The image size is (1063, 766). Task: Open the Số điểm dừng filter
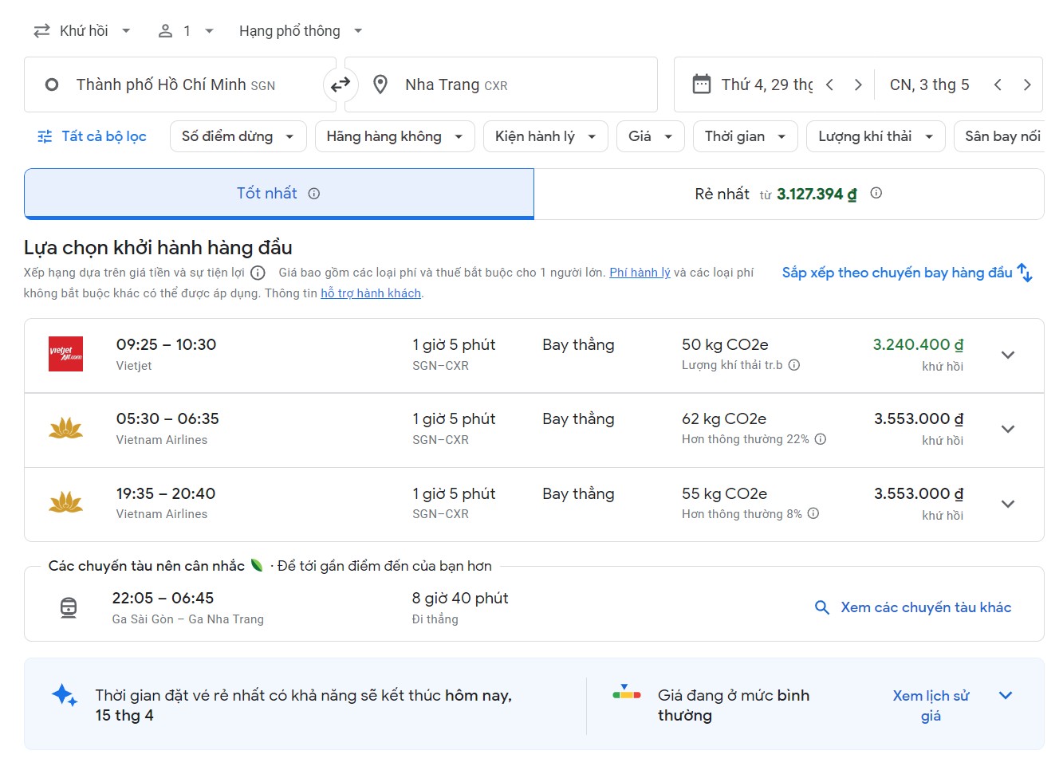click(238, 136)
